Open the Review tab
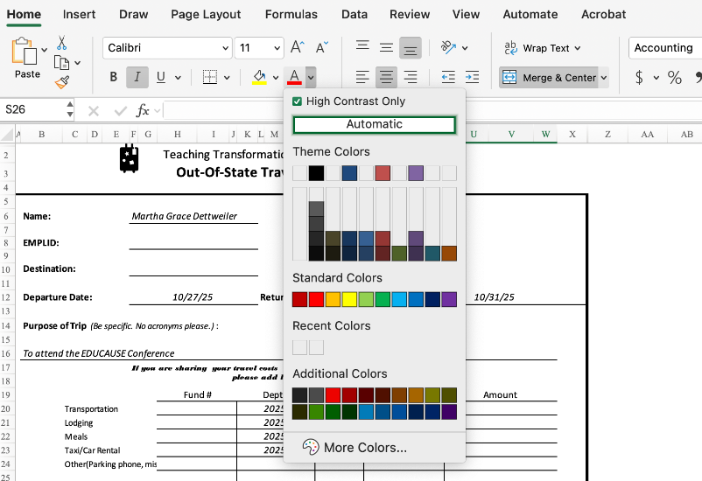 click(x=409, y=14)
